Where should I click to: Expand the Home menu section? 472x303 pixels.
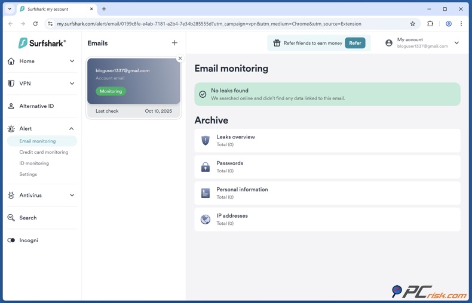[x=72, y=61]
